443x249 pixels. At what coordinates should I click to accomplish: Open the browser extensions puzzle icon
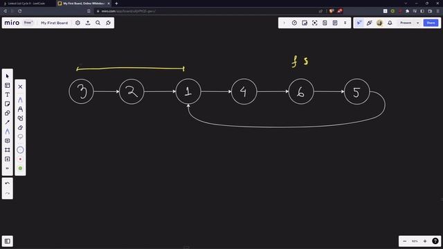408,11
